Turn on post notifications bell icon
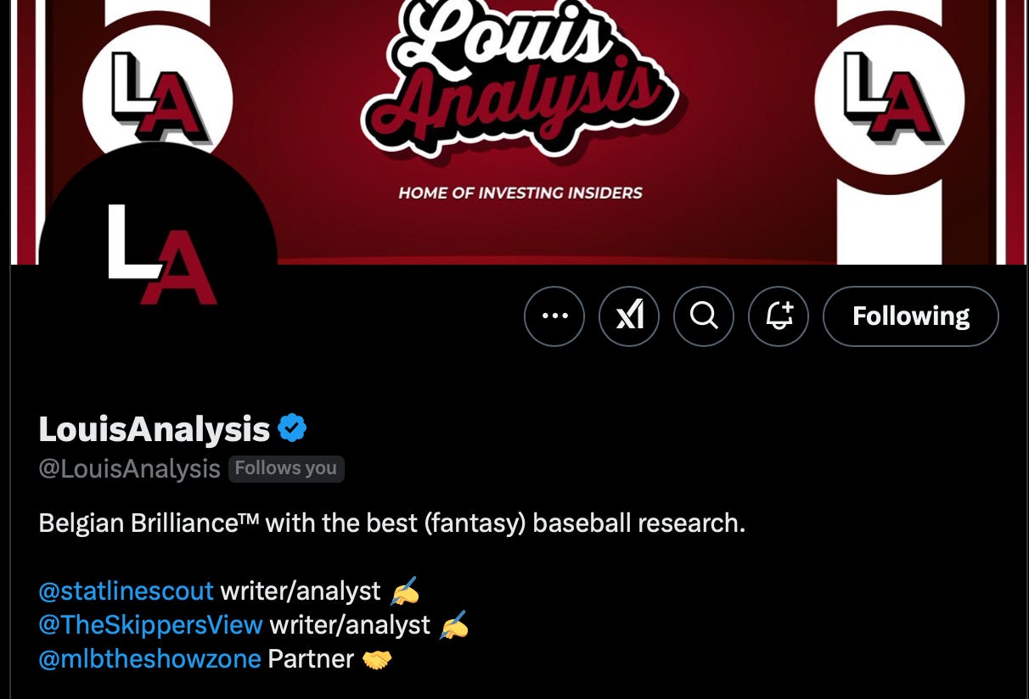The width and height of the screenshot is (1029, 699). coord(779,316)
